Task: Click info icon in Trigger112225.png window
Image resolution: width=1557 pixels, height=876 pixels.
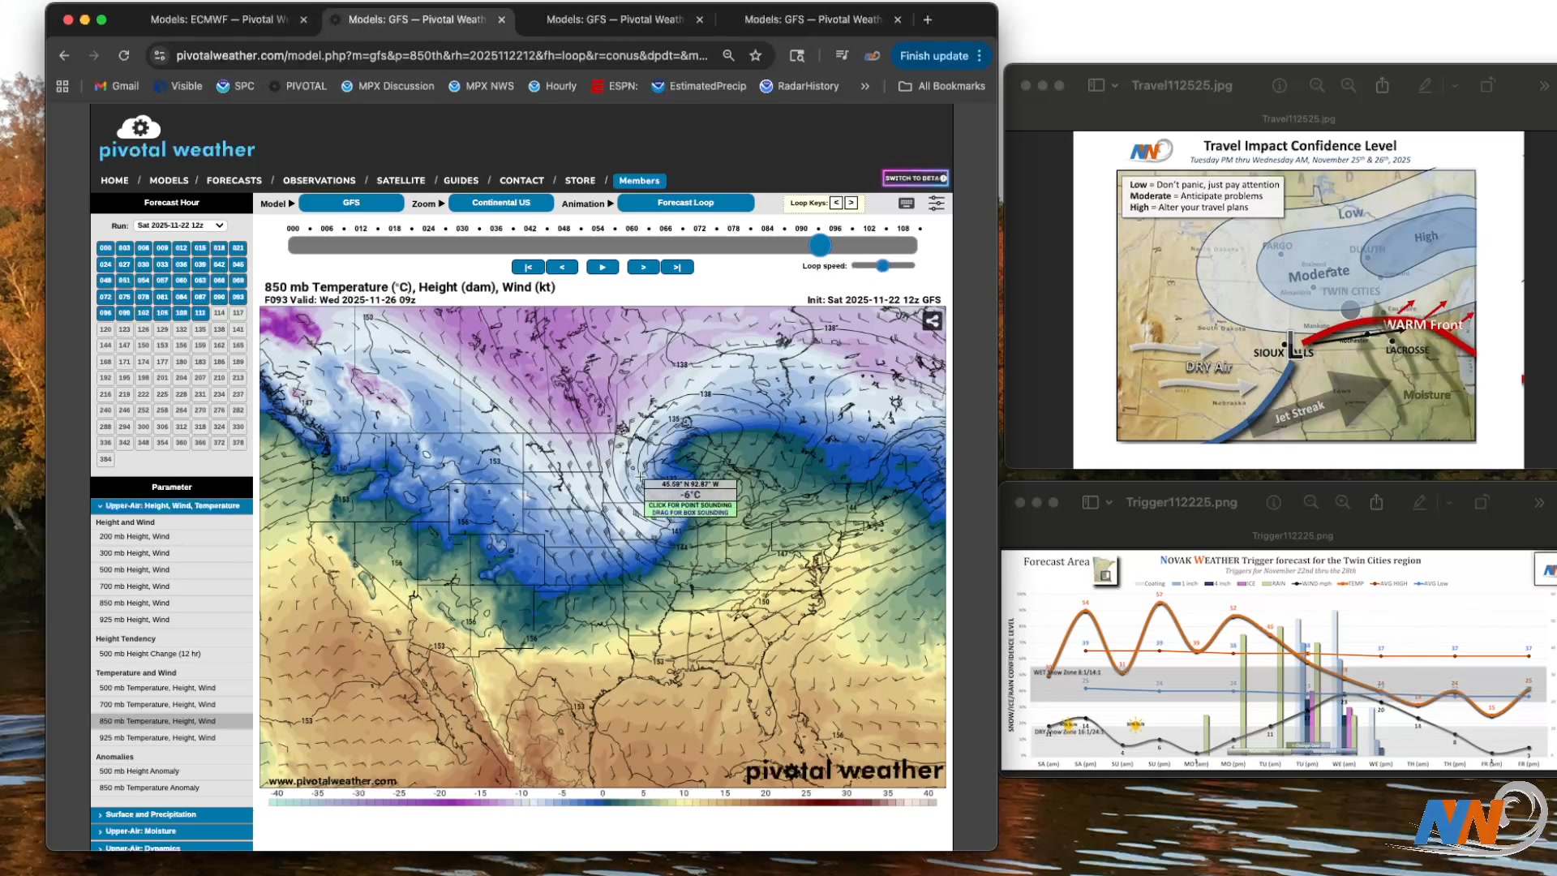Action: coord(1274,502)
